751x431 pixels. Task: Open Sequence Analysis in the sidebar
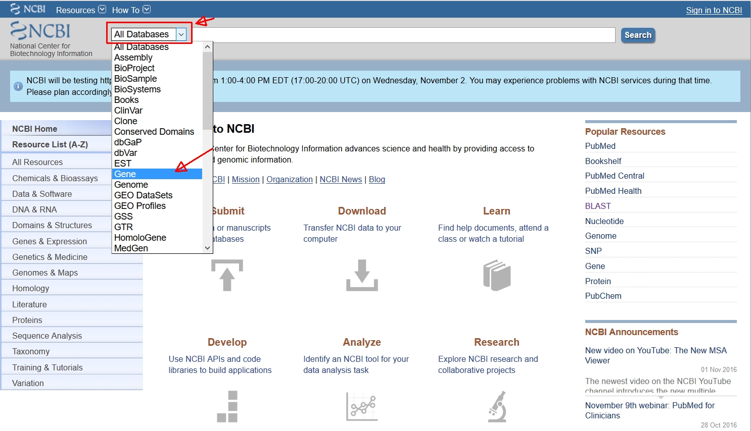pyautogui.click(x=47, y=336)
